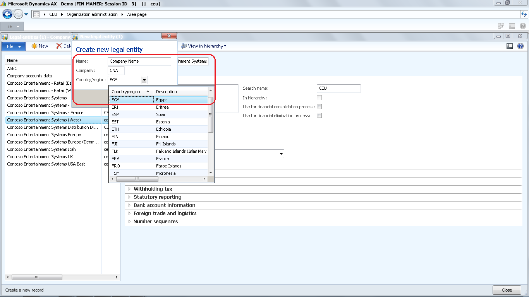Select Micronesia from the country list

159,173
